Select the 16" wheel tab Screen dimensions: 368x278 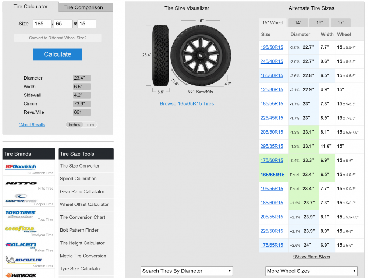319,23
